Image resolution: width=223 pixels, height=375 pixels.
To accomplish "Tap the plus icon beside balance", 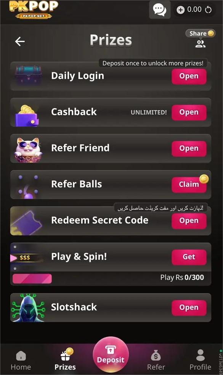I will pyautogui.click(x=181, y=10).
